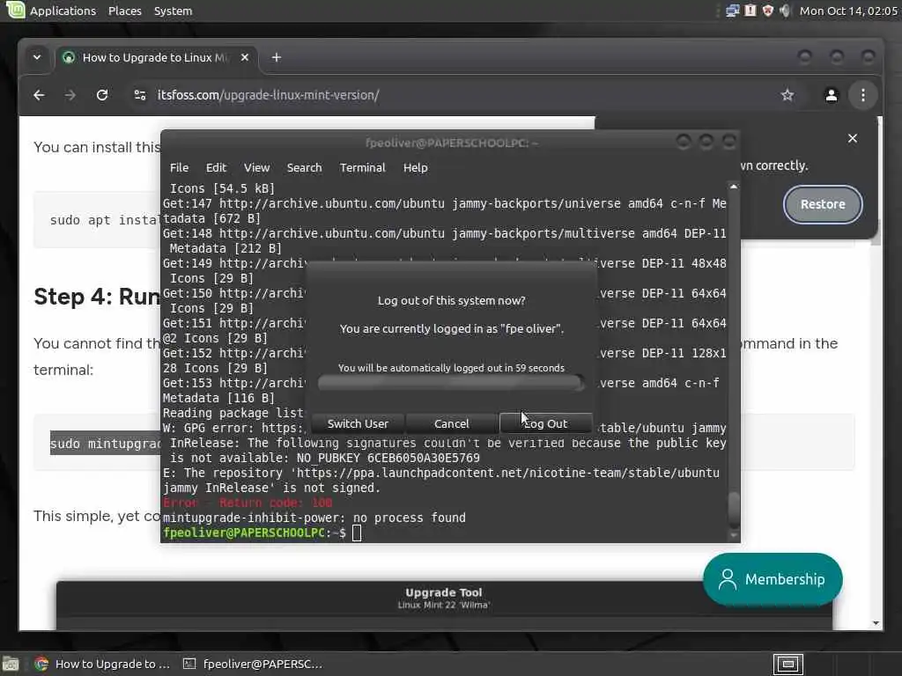Viewport: 902px width, 676px height.
Task: Switch to browser window in taskbar
Action: (102, 665)
